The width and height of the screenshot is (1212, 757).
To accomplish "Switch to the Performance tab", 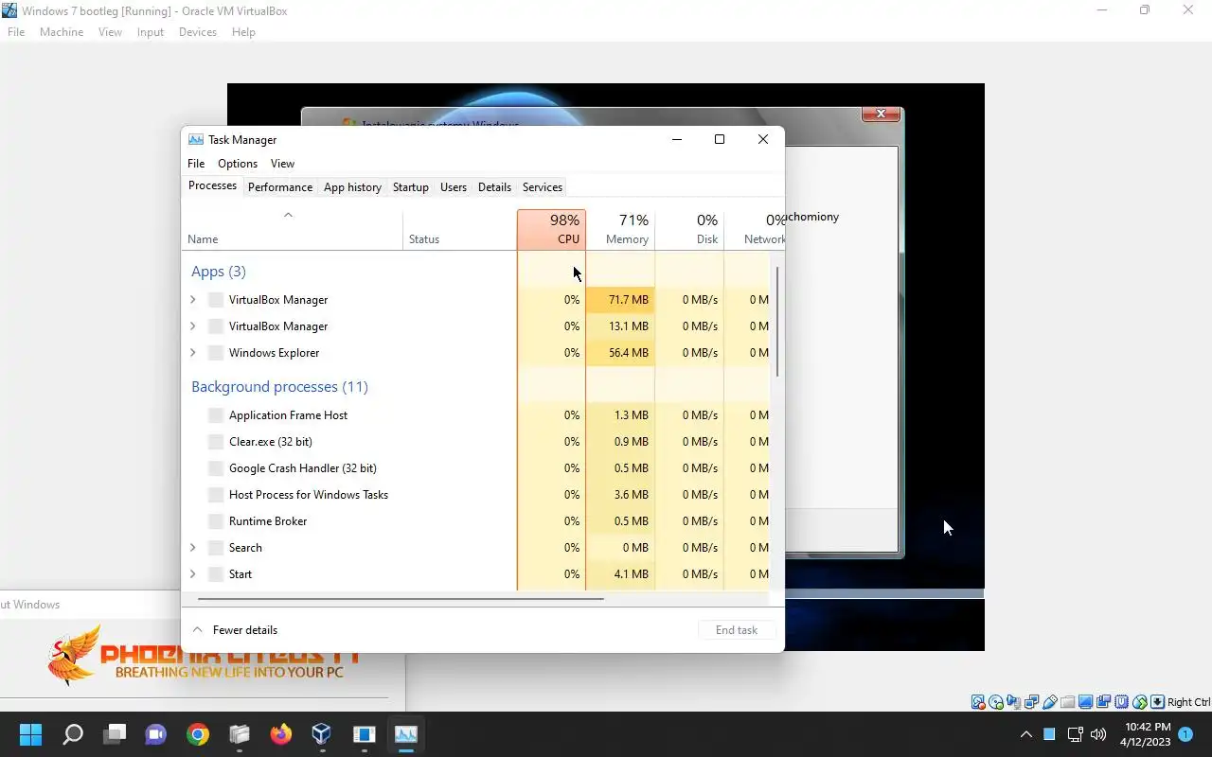I will point(280,187).
